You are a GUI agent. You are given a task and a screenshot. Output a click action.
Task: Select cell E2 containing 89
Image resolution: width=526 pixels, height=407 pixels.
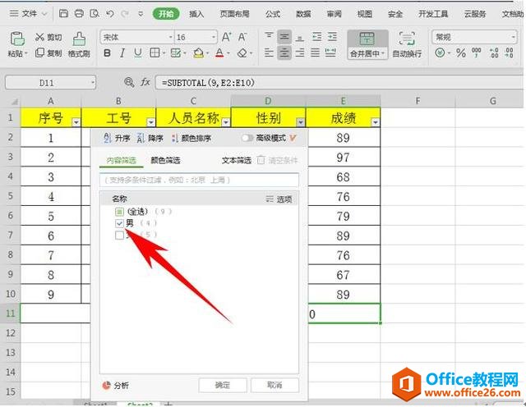(x=344, y=138)
